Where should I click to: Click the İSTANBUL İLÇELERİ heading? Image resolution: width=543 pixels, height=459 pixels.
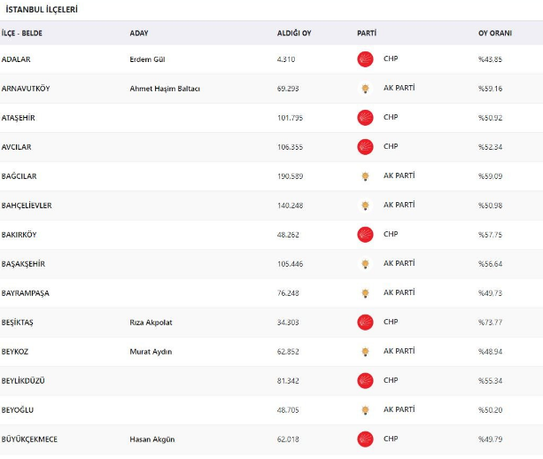click(x=42, y=9)
